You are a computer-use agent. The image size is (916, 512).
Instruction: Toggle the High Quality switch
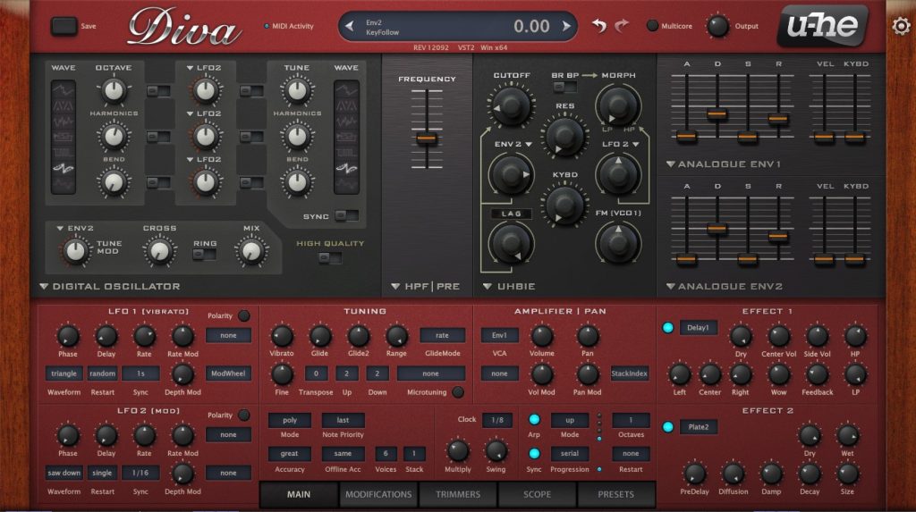(x=330, y=258)
